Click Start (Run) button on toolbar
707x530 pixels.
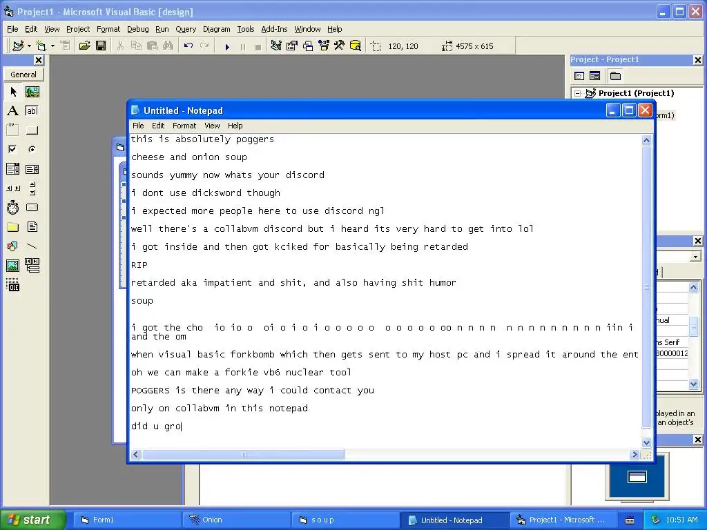point(227,46)
